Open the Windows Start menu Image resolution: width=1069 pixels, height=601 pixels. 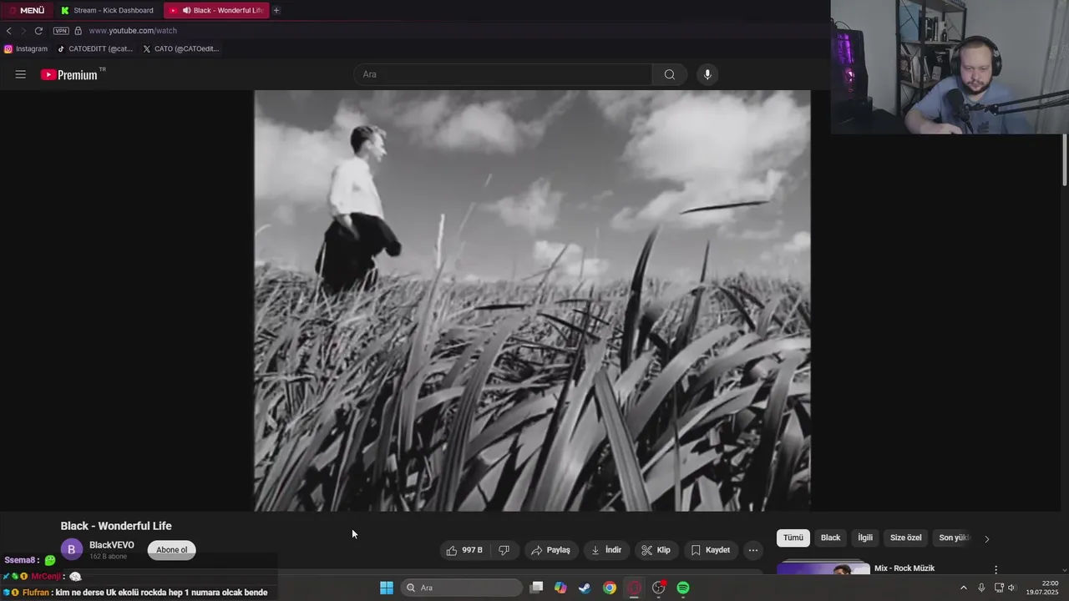click(387, 588)
